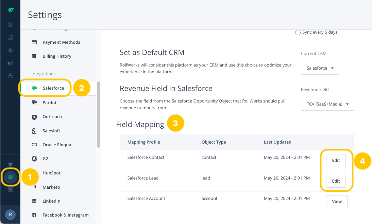Click the org-chart hierarchy icon in sidebar
372x224 pixels.
(10, 76)
